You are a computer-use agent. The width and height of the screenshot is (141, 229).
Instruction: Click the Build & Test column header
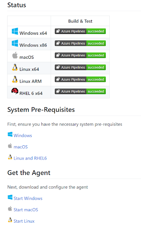(x=80, y=21)
